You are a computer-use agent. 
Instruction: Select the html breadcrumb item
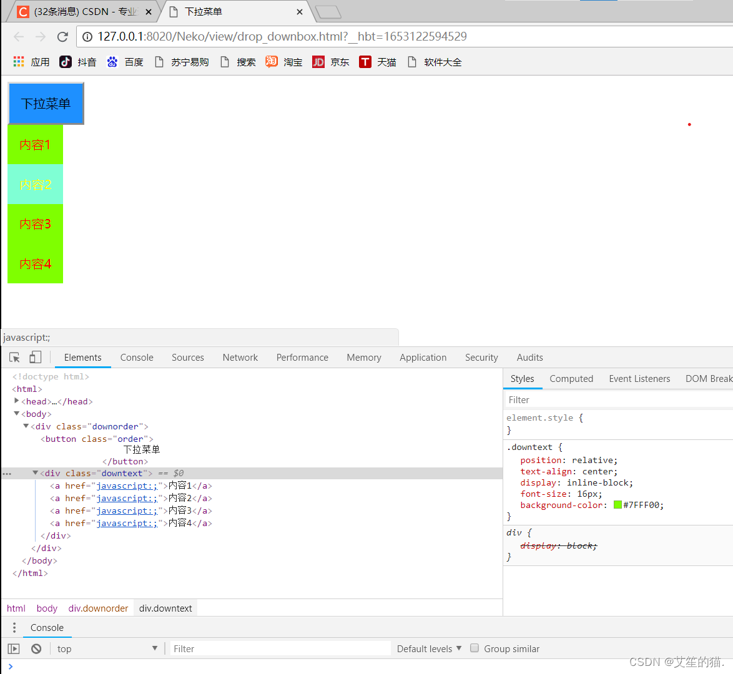point(16,608)
